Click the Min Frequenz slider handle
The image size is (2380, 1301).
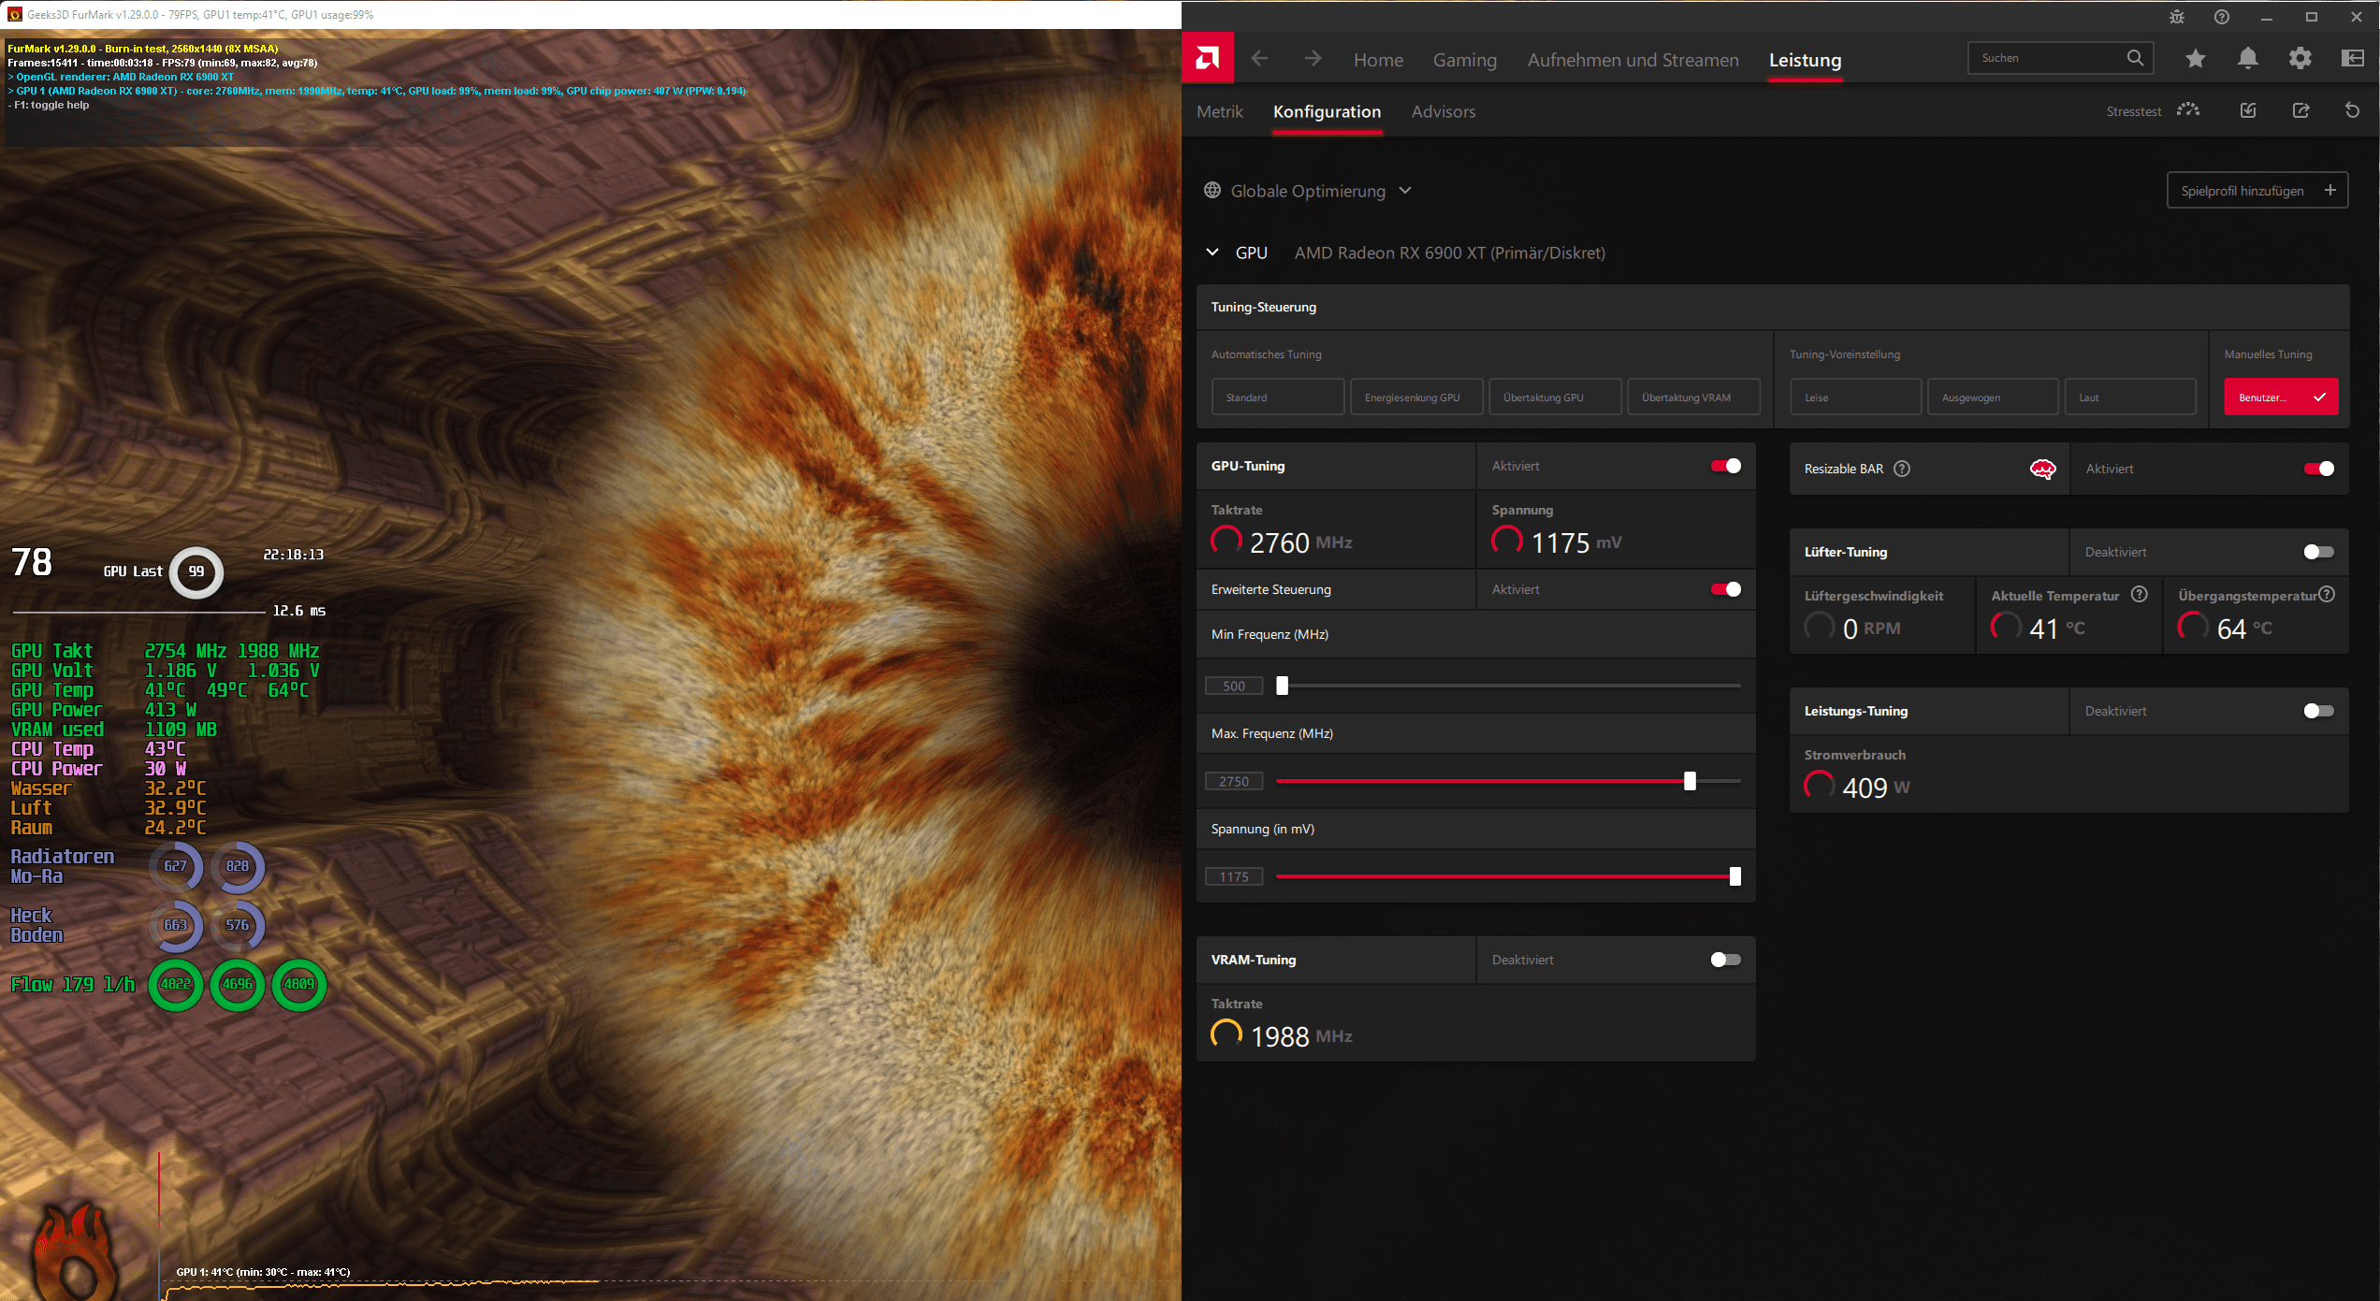point(1282,686)
